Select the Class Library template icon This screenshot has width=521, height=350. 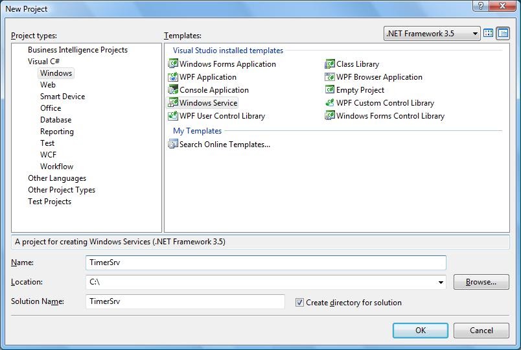[x=330, y=64]
